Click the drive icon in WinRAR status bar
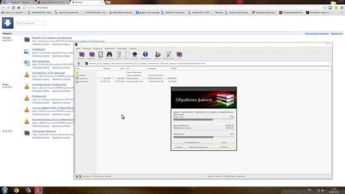 tap(77, 176)
